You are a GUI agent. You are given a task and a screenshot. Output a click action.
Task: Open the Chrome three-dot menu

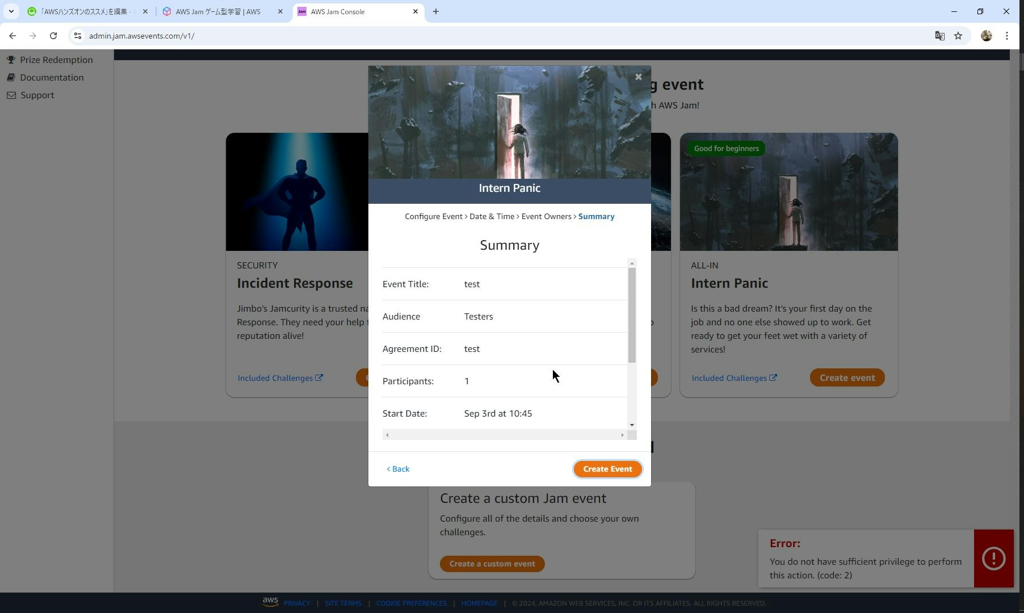tap(1007, 36)
